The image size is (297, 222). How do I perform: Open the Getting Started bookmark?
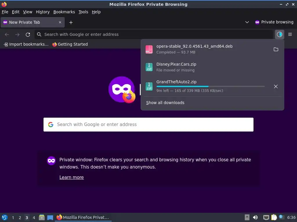(70, 44)
